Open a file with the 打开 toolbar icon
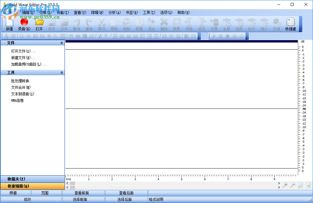 tap(39, 24)
